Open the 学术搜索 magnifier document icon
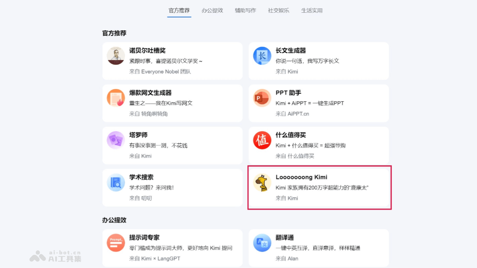477x268 pixels. pyautogui.click(x=115, y=183)
